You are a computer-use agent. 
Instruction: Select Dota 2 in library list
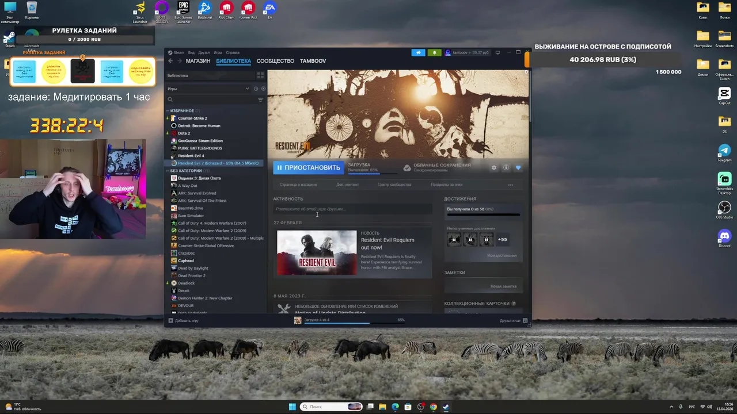184,133
